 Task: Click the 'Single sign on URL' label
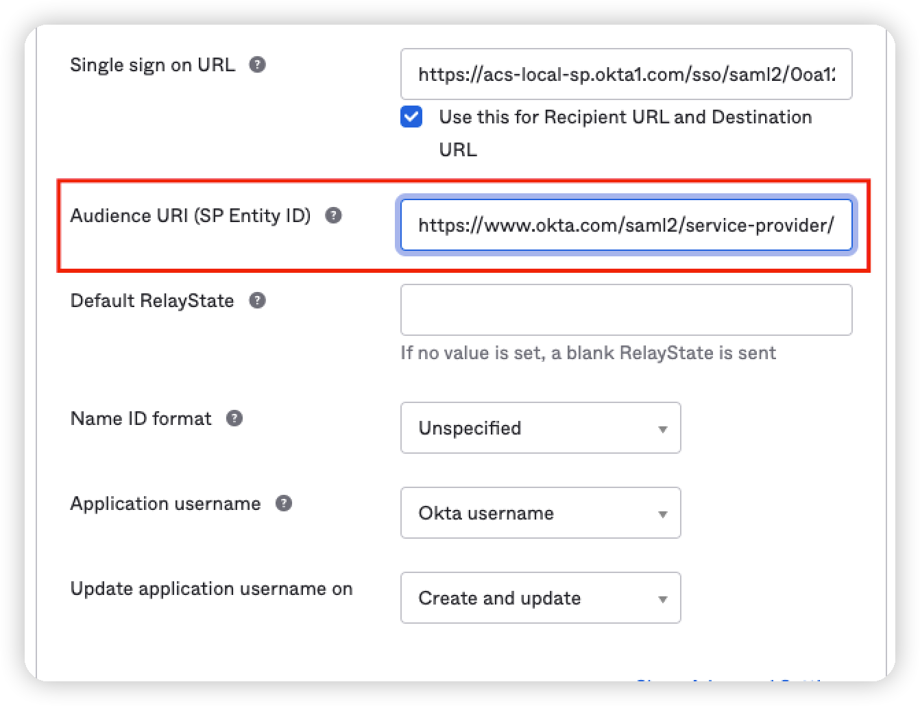tap(152, 65)
